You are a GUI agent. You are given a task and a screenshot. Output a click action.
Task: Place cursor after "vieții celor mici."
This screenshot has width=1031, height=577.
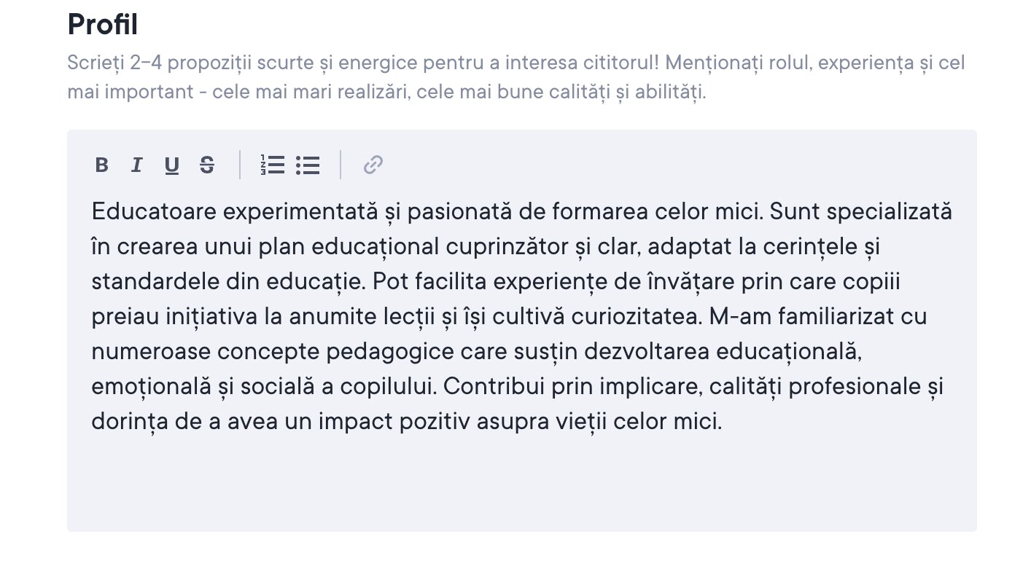coord(723,422)
